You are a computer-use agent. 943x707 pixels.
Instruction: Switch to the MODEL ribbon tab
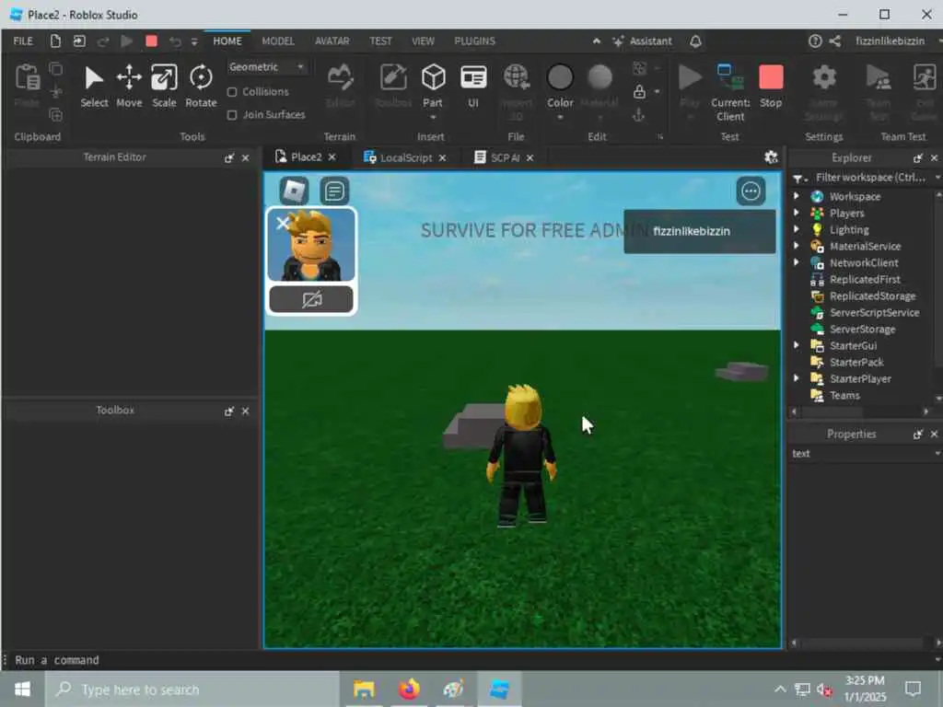pyautogui.click(x=278, y=41)
